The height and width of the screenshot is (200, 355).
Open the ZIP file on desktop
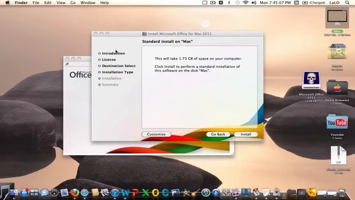[338, 156]
